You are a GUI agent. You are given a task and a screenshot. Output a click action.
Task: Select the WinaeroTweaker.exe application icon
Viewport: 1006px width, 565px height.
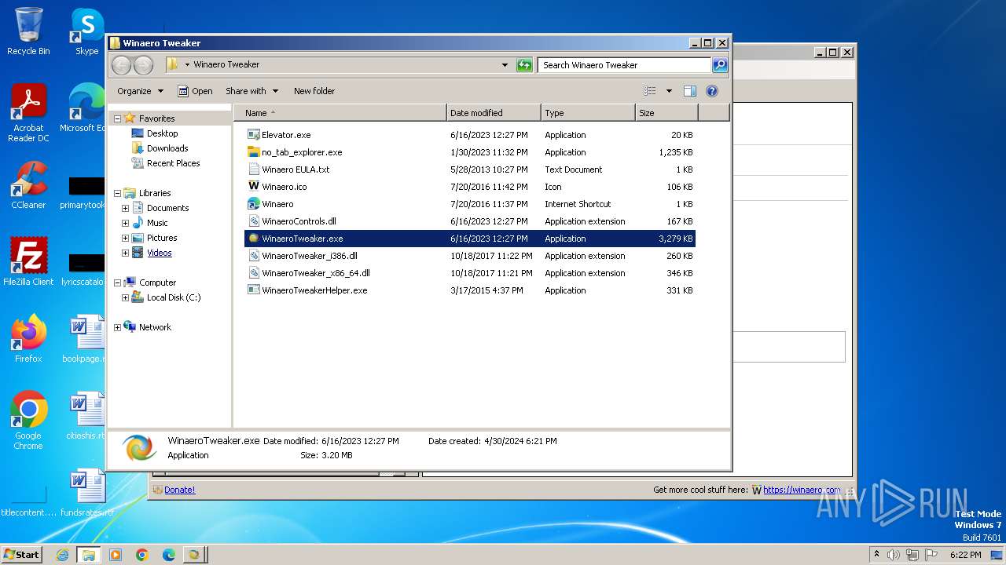[254, 239]
